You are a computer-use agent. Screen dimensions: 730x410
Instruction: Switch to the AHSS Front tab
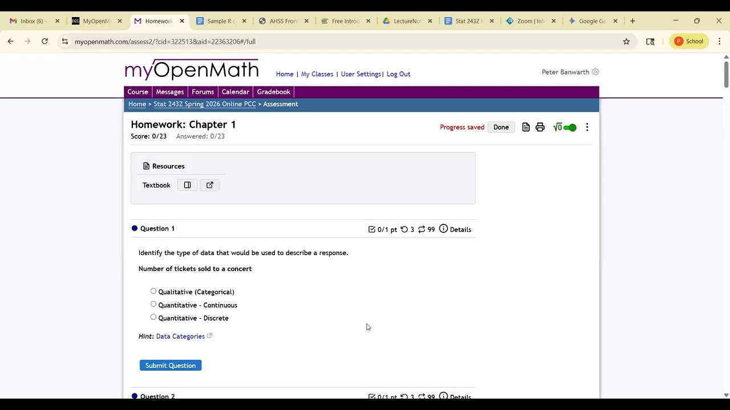coord(283,21)
